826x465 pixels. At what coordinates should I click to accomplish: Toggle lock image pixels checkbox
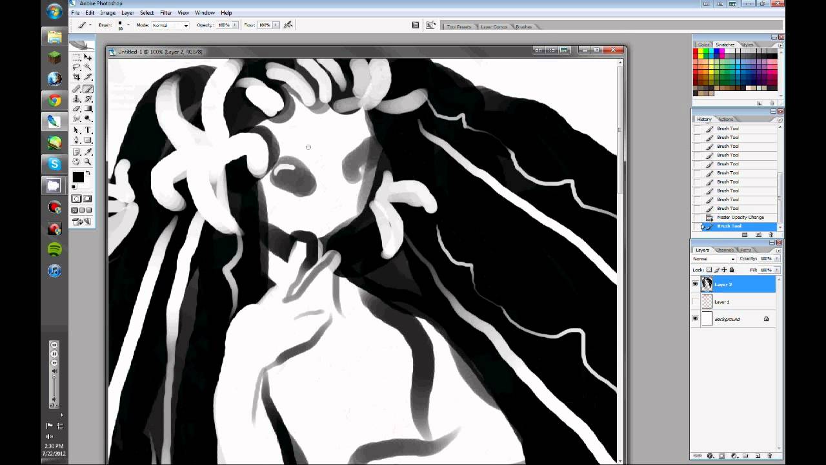pos(716,270)
